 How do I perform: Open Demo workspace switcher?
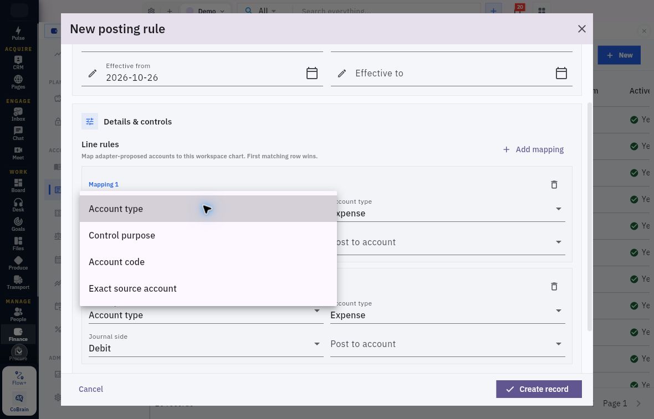(x=205, y=11)
